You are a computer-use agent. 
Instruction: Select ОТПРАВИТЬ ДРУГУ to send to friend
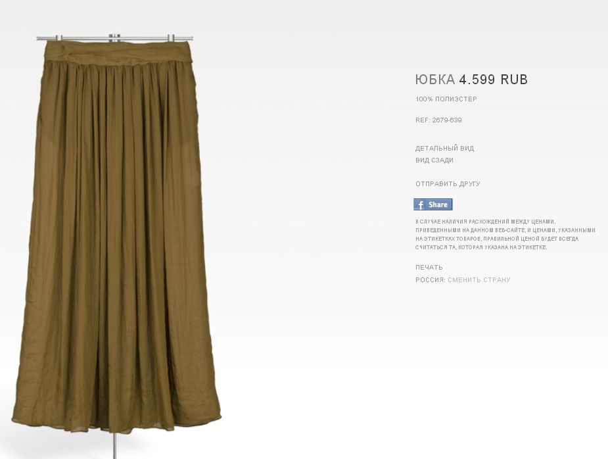point(448,184)
